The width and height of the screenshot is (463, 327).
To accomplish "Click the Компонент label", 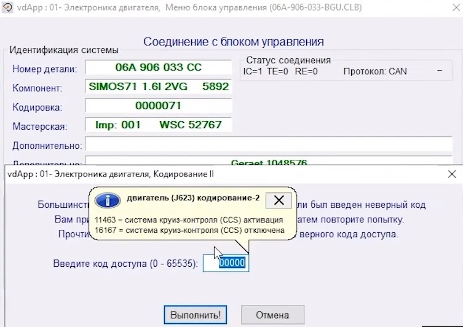I will tap(38, 89).
